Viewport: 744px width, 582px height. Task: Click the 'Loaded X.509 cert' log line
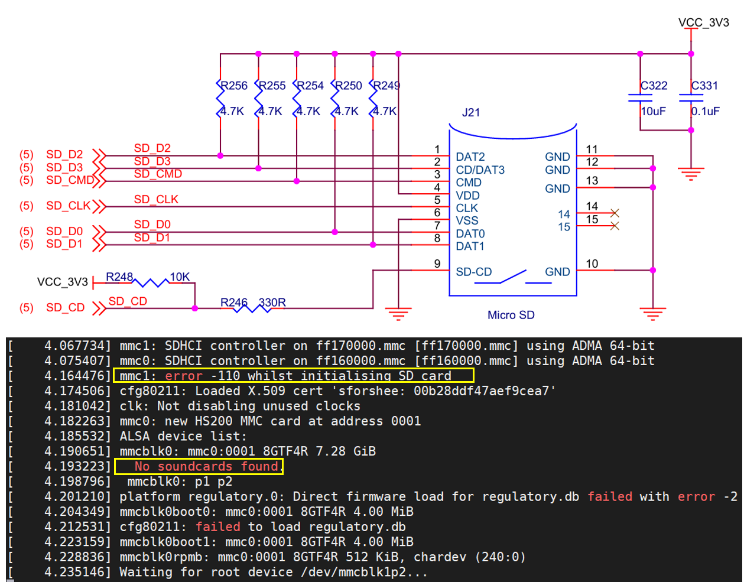pos(338,391)
